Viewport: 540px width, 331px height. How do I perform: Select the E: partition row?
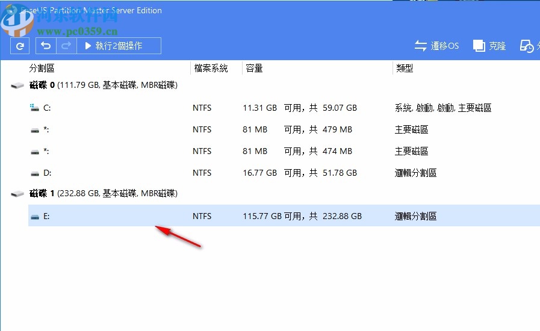tap(284, 216)
